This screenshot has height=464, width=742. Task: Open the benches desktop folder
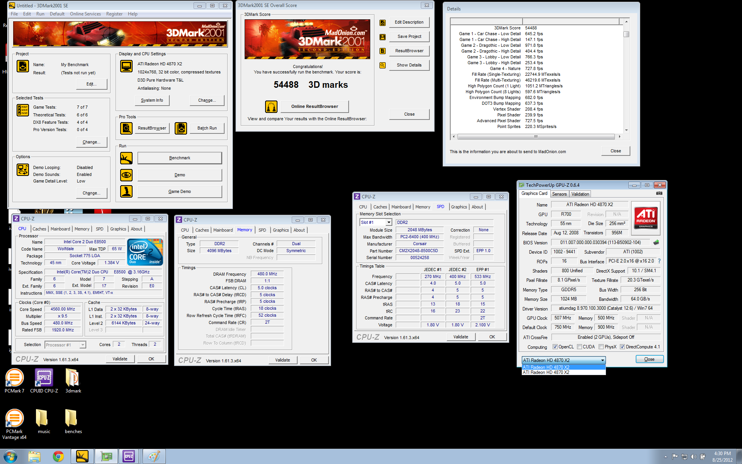point(73,422)
